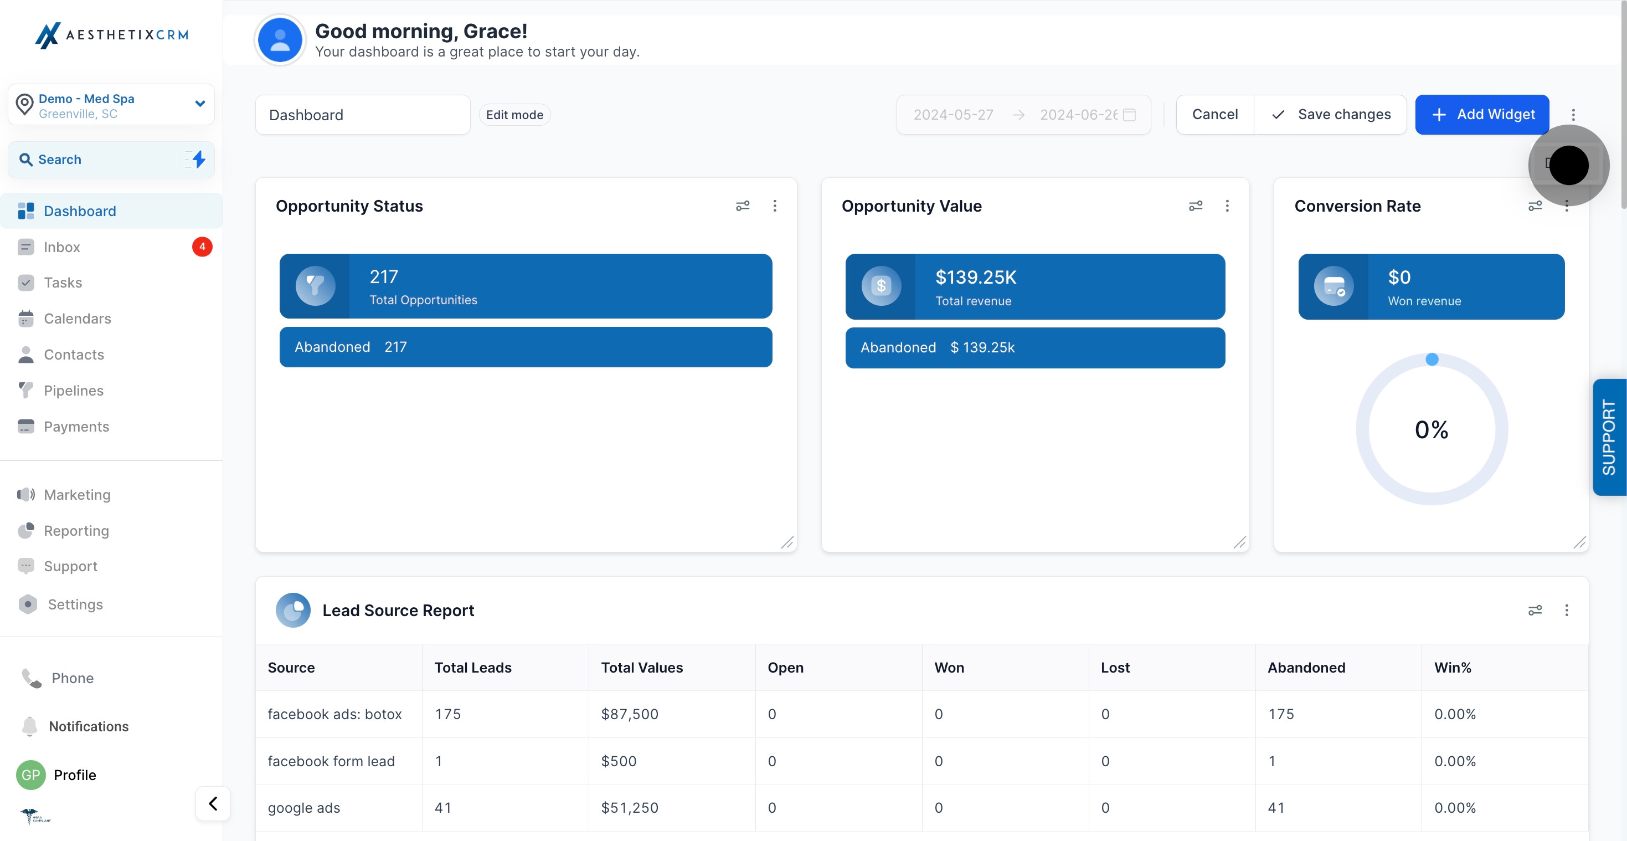The image size is (1627, 841).
Task: Open three-dot menu on Opportunity Value widget
Action: (1227, 206)
